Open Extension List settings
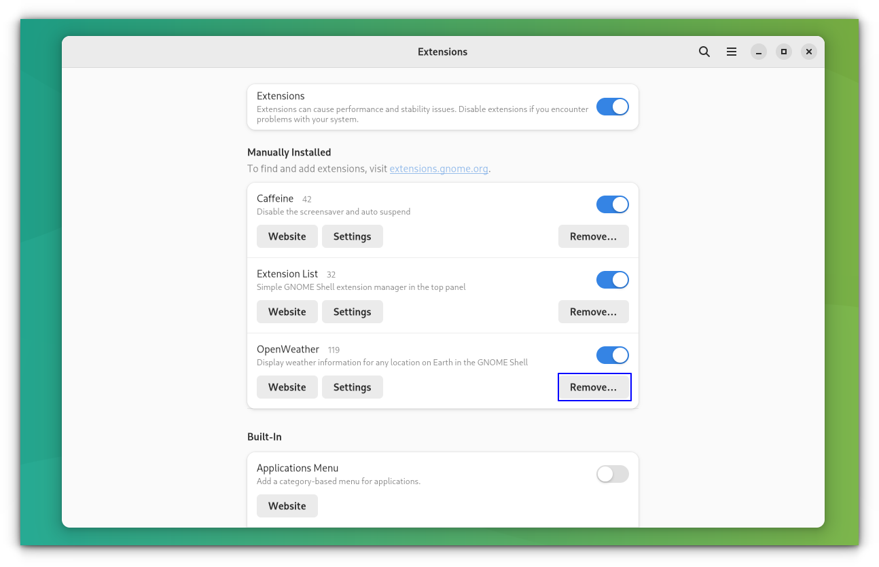Viewport: 879px width, 567px height. click(352, 312)
